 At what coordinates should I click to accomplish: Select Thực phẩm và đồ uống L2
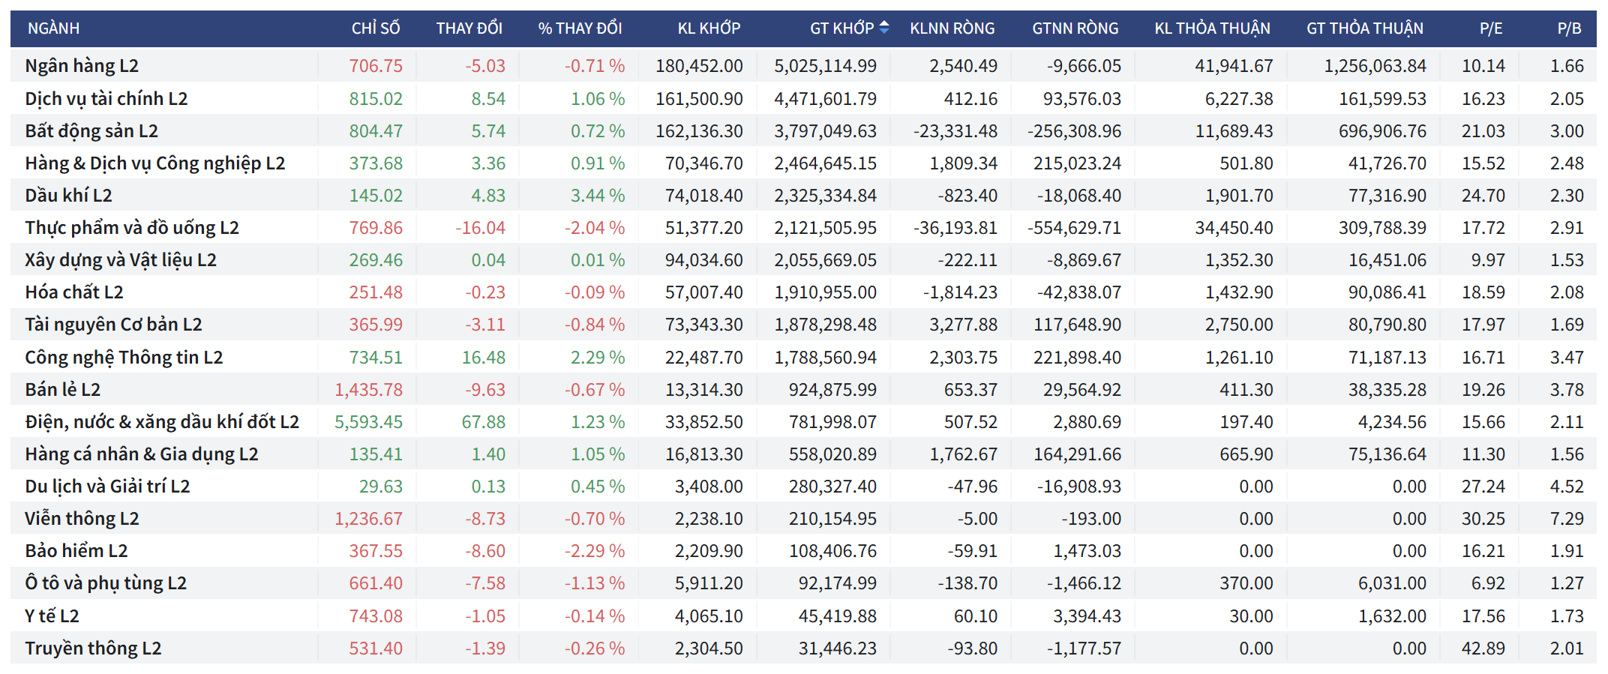132,228
